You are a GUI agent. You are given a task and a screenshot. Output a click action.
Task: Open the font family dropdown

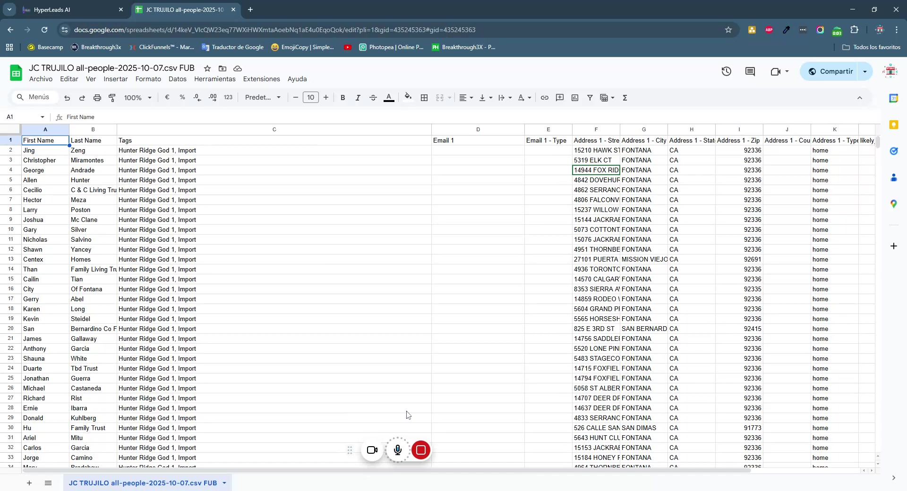click(263, 98)
